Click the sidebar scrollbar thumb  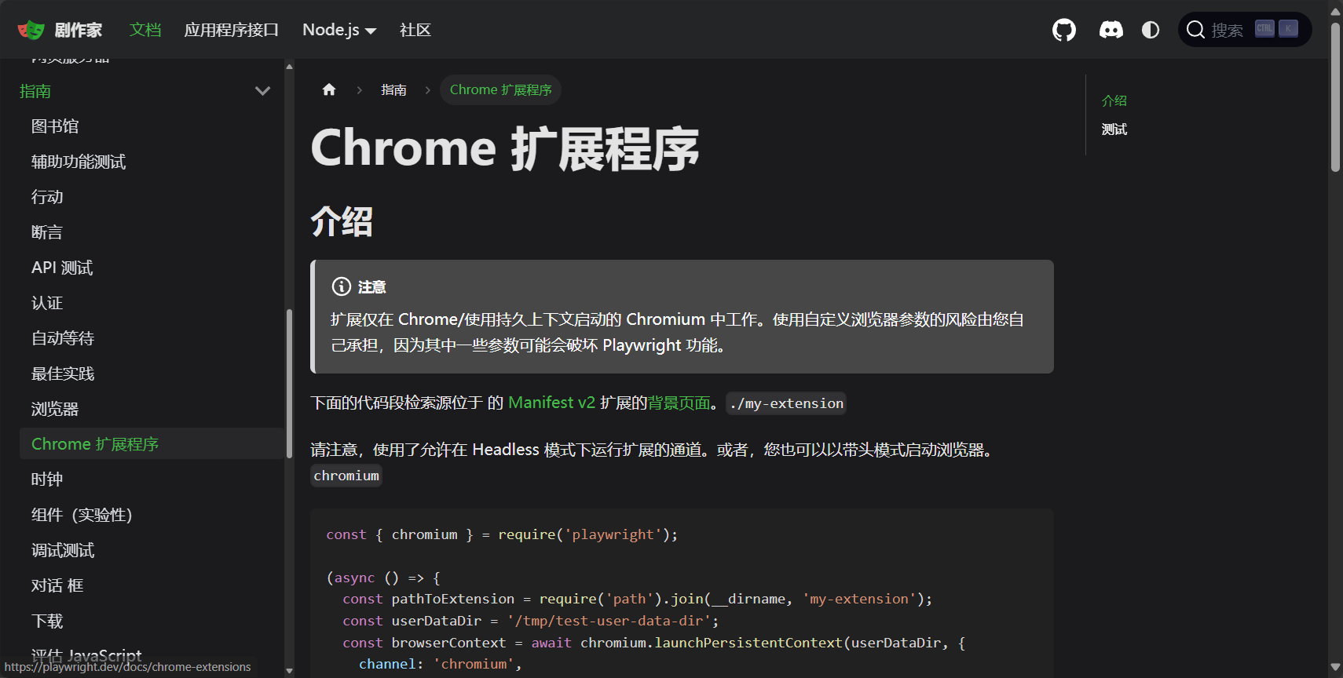[x=289, y=383]
